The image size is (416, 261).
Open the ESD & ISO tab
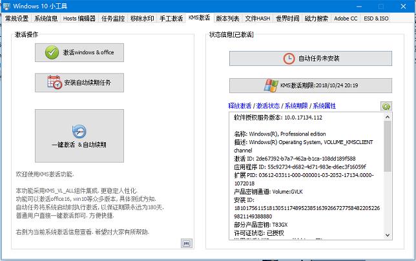click(376, 19)
